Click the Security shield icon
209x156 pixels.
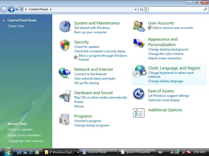65,45
